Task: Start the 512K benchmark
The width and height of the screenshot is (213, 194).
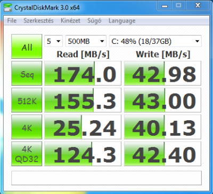Action: coord(27,100)
